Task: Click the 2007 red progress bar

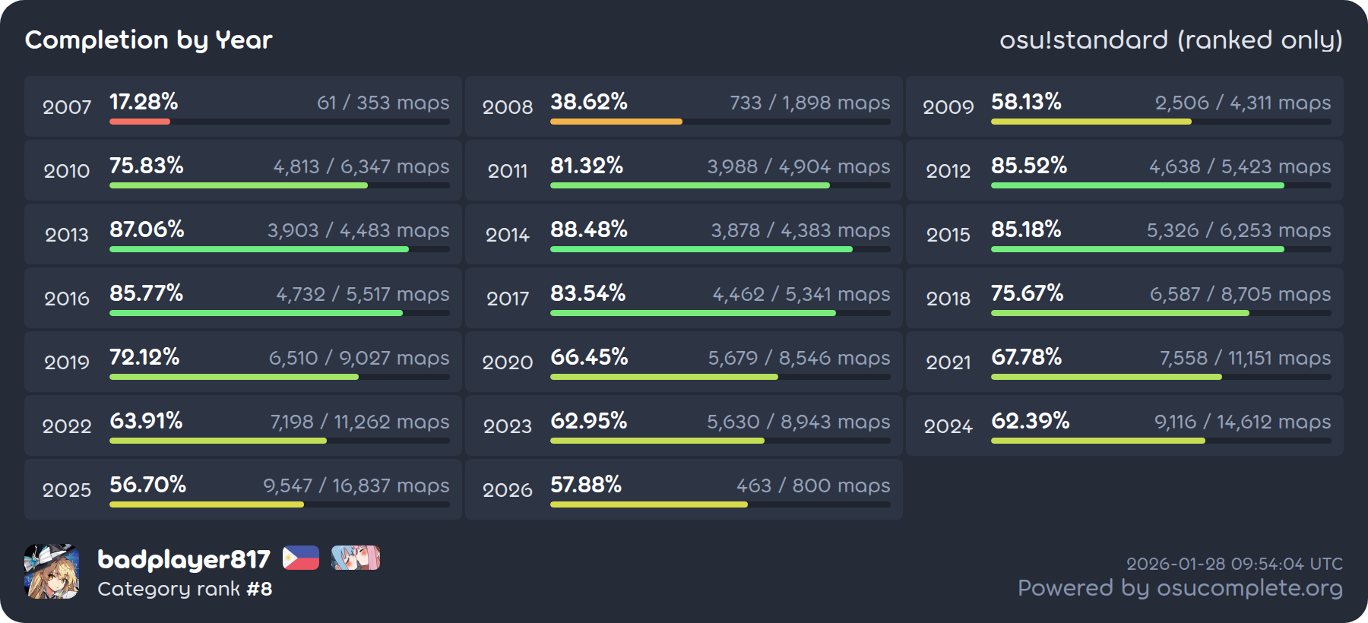Action: point(140,122)
